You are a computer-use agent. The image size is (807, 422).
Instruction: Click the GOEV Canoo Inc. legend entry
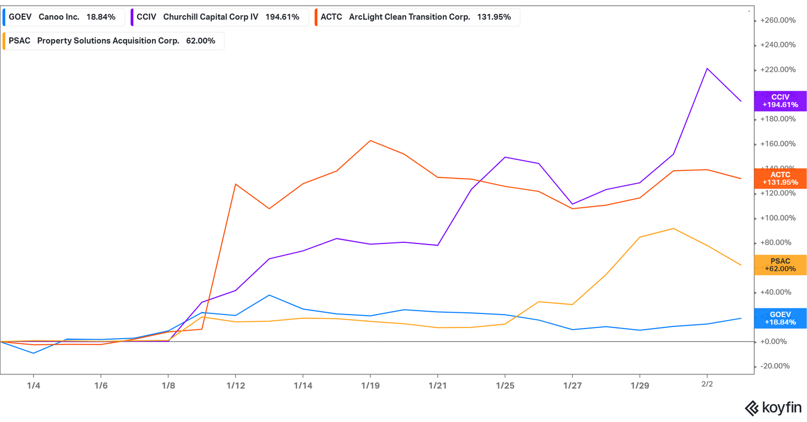click(x=62, y=17)
